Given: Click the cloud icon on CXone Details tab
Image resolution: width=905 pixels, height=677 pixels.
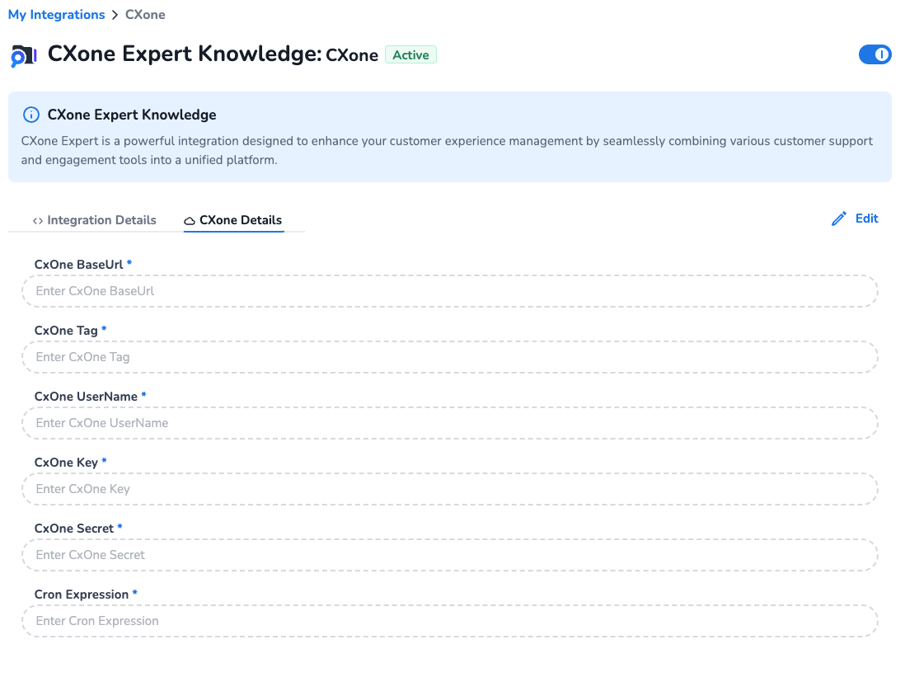Looking at the screenshot, I should coord(190,221).
